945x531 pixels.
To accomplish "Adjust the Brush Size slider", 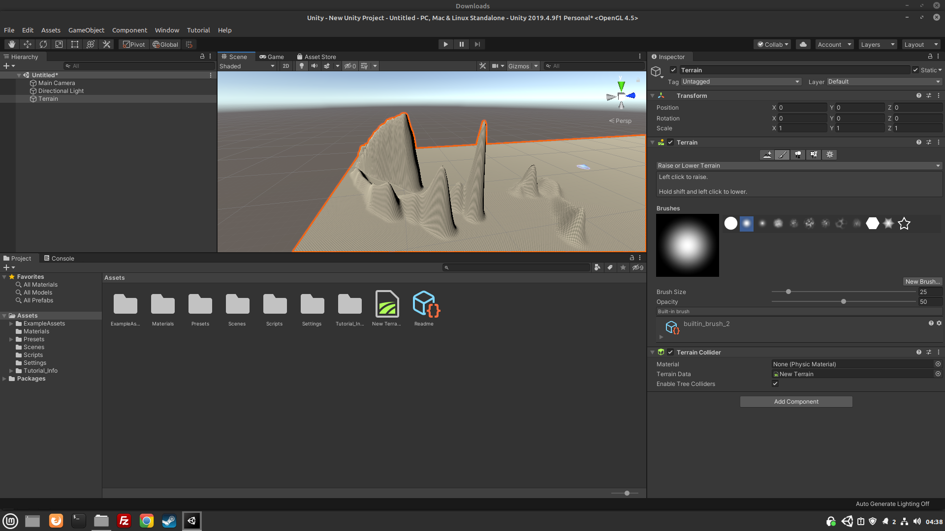I will coord(788,292).
